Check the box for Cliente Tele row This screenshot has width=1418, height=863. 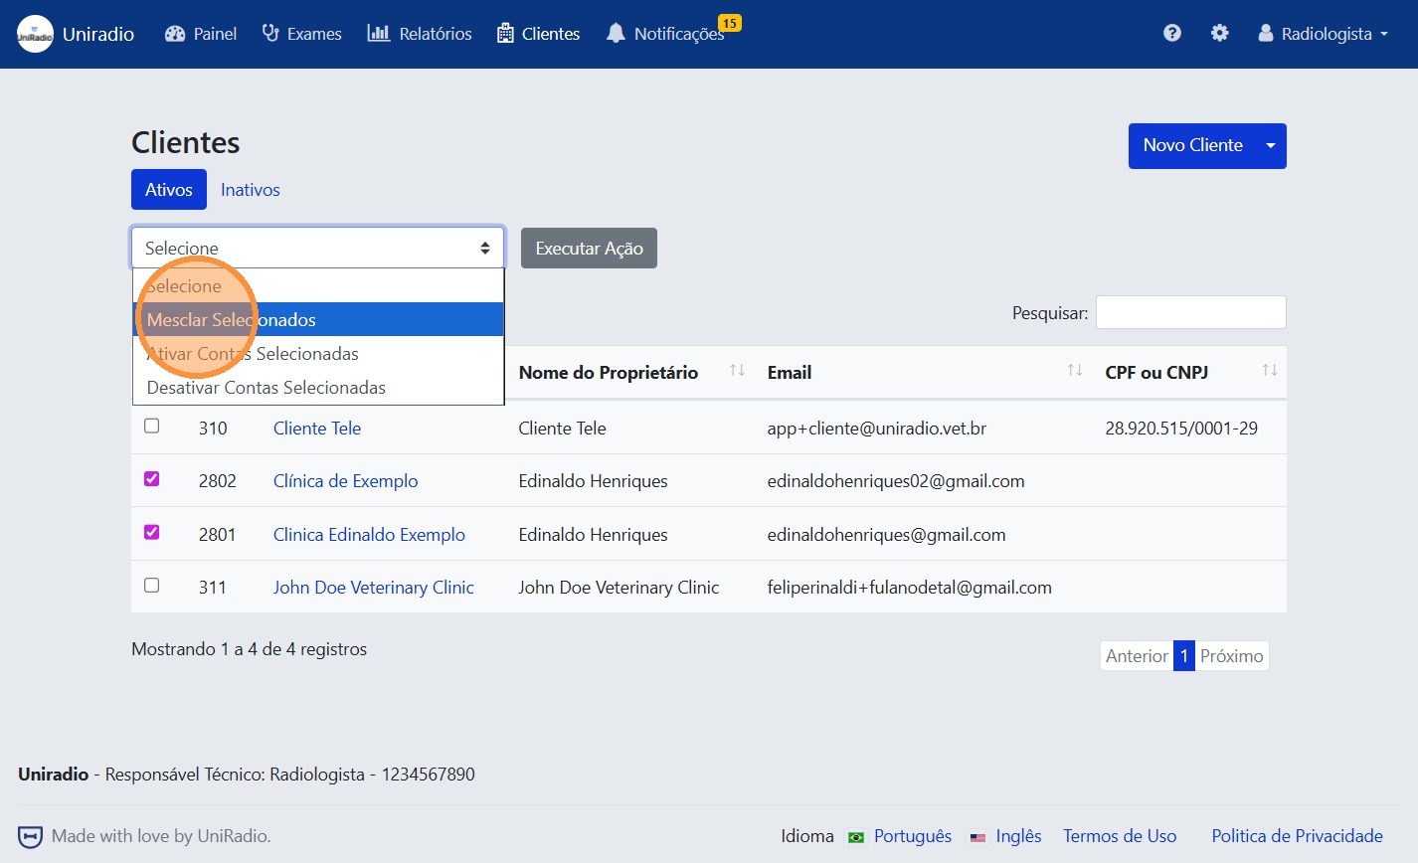pos(152,427)
